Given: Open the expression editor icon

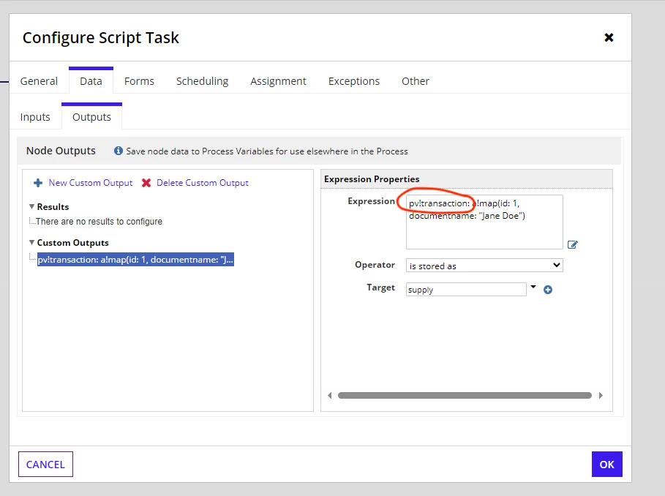Looking at the screenshot, I should (573, 244).
